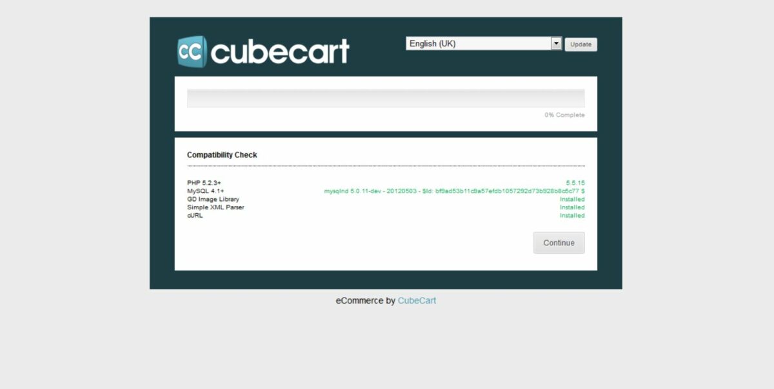Select the MySQL 4.1+ requirement label

click(x=206, y=191)
